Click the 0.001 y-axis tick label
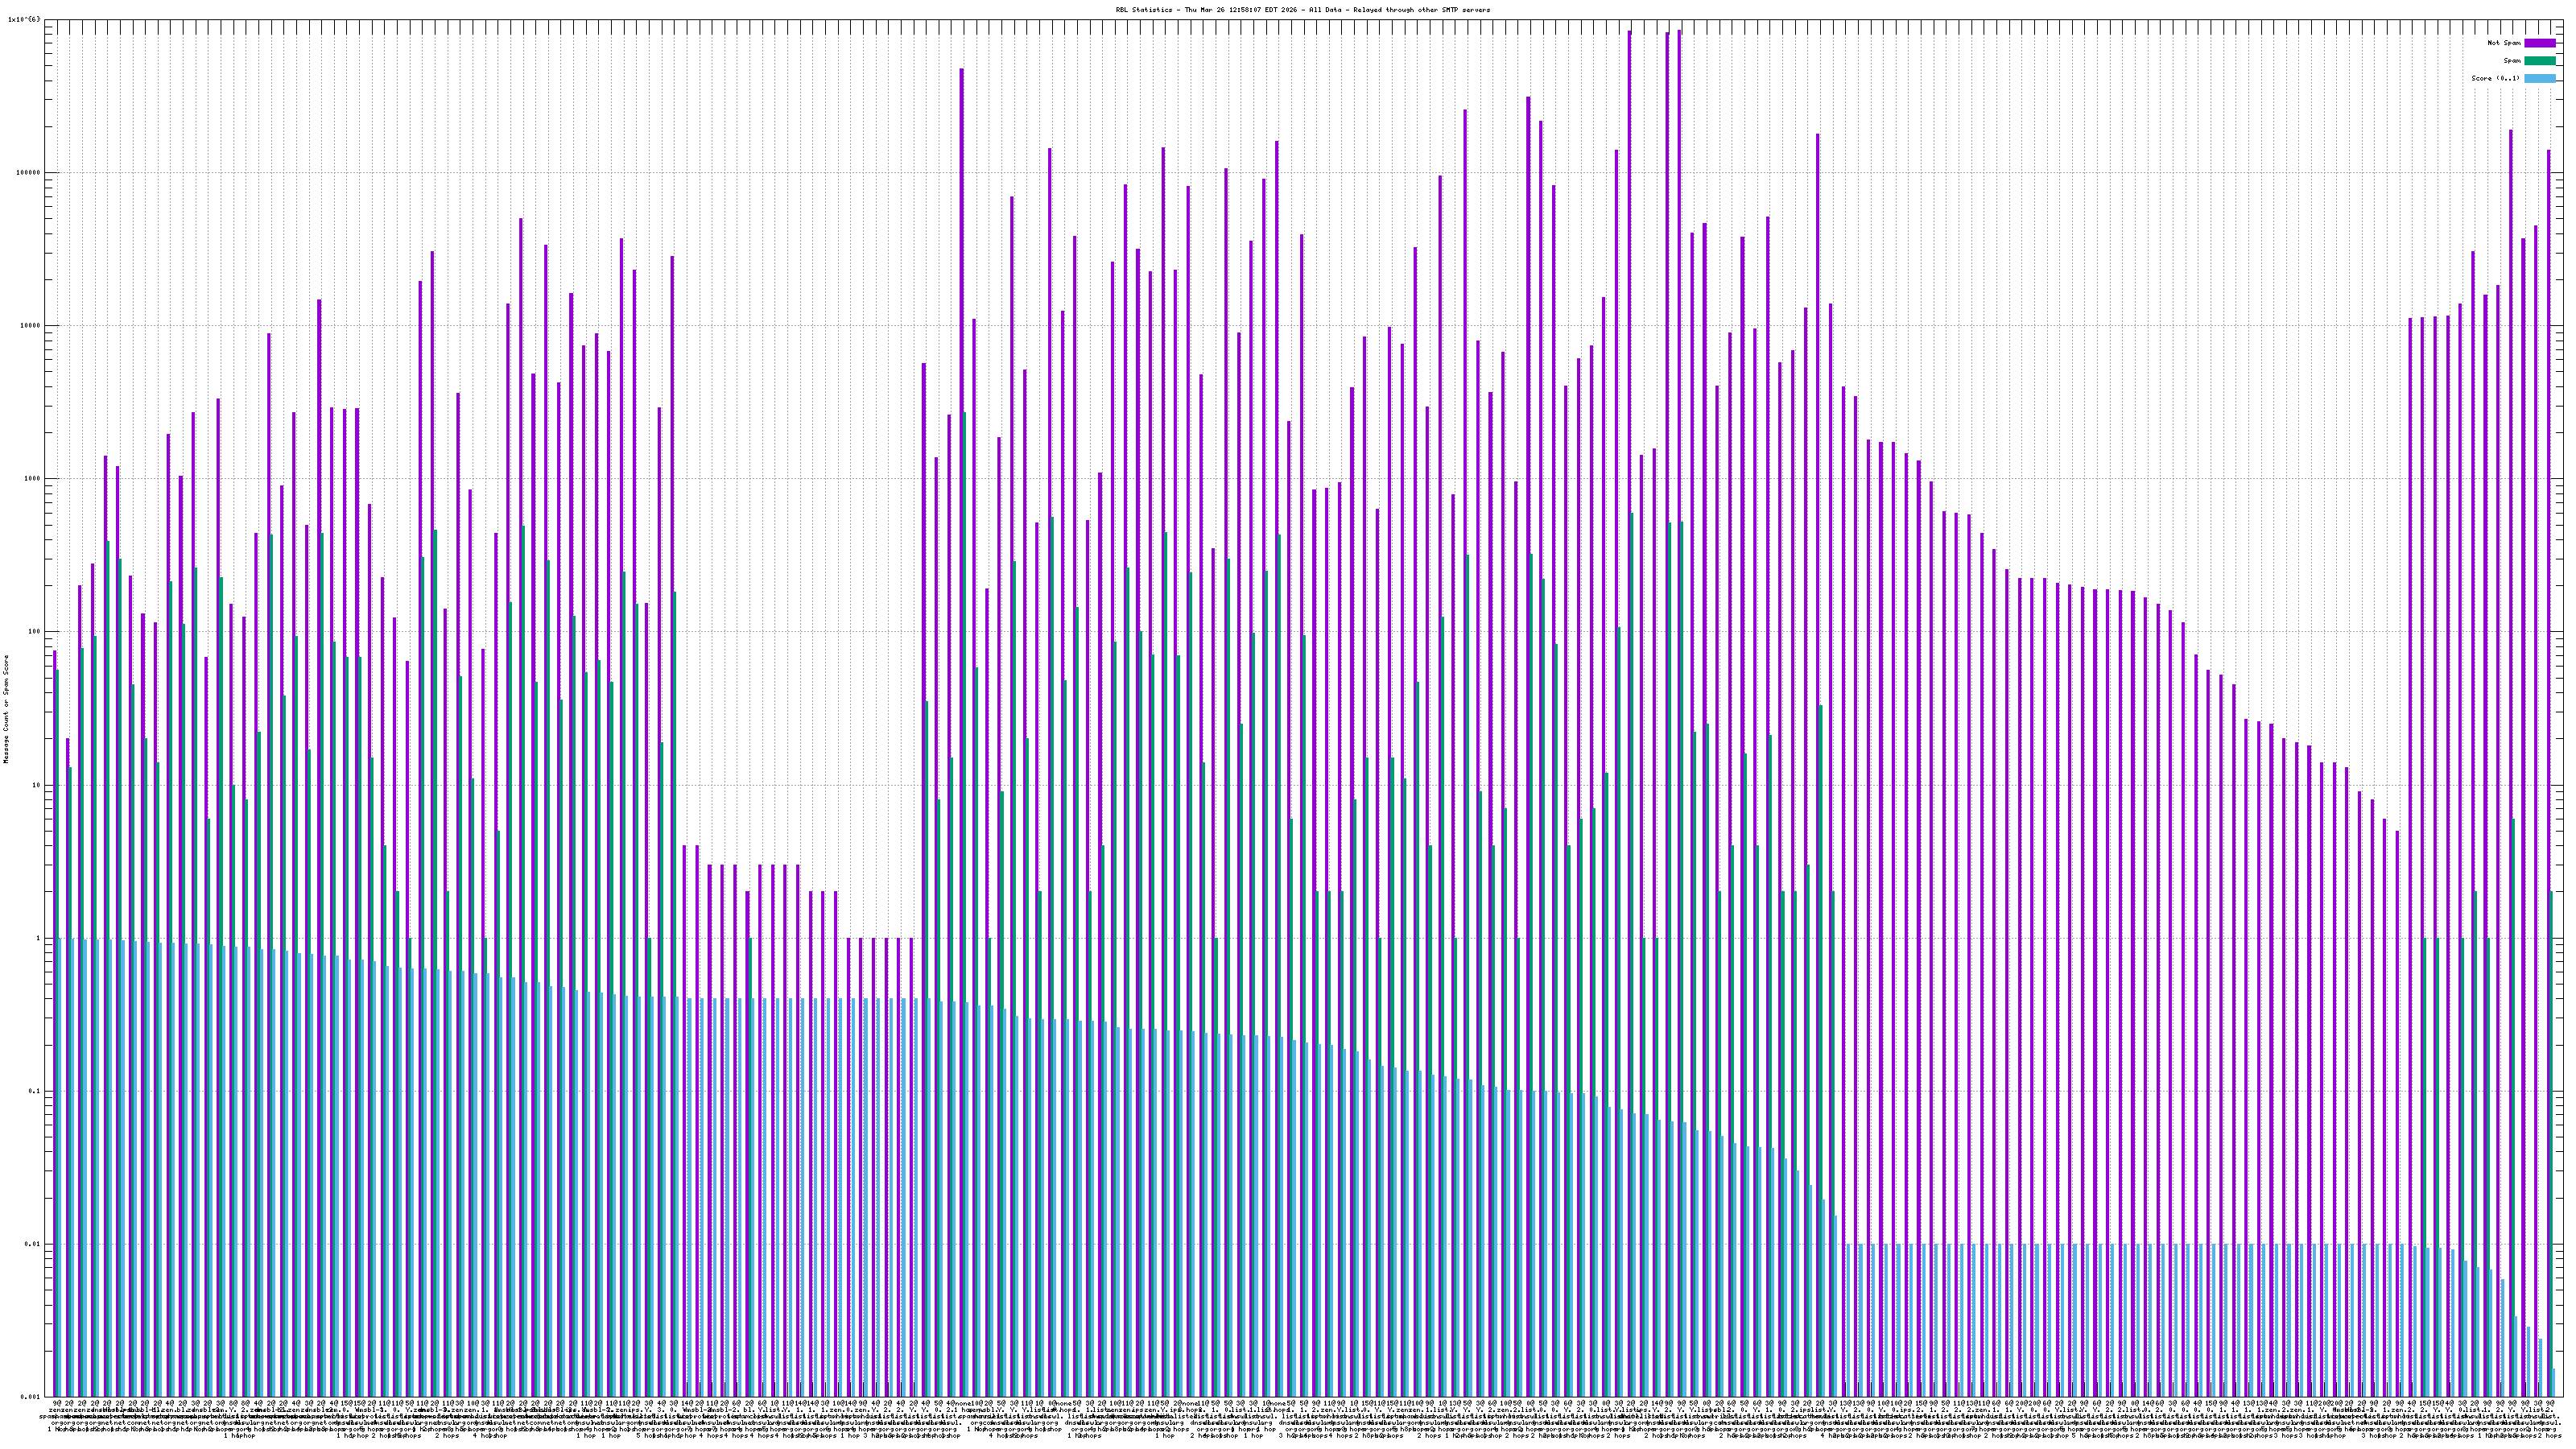The image size is (2576, 1449). [x=29, y=1397]
